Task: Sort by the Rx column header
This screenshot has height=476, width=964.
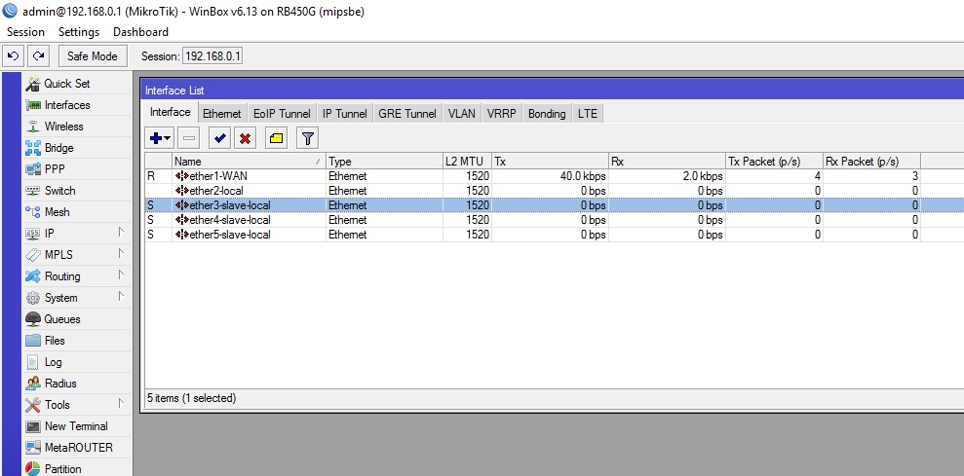Action: coord(667,162)
